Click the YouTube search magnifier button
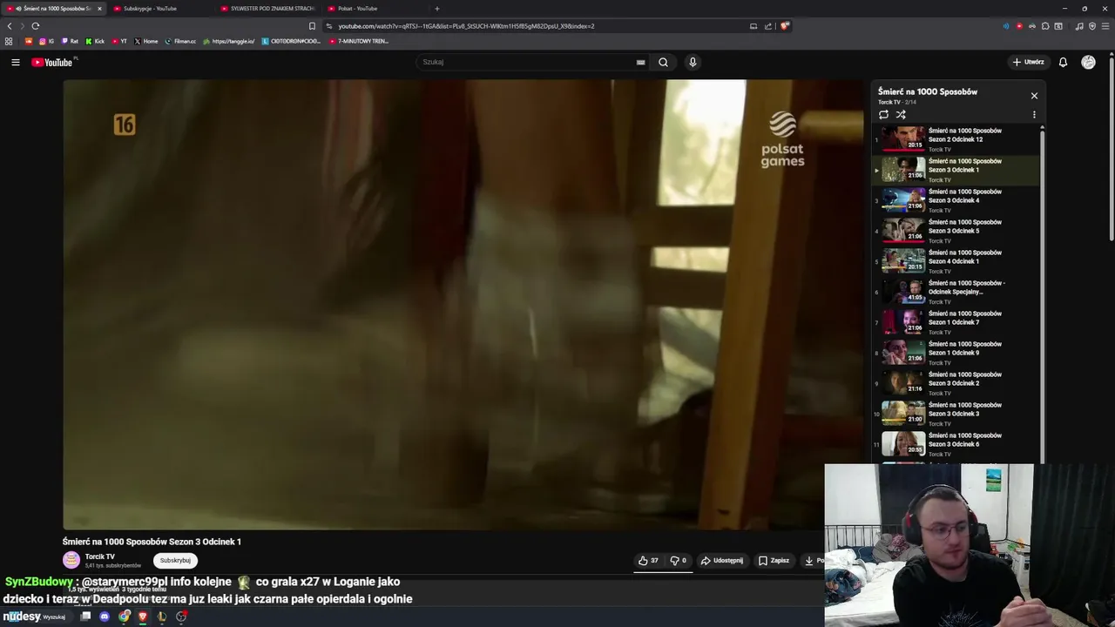 (x=663, y=62)
